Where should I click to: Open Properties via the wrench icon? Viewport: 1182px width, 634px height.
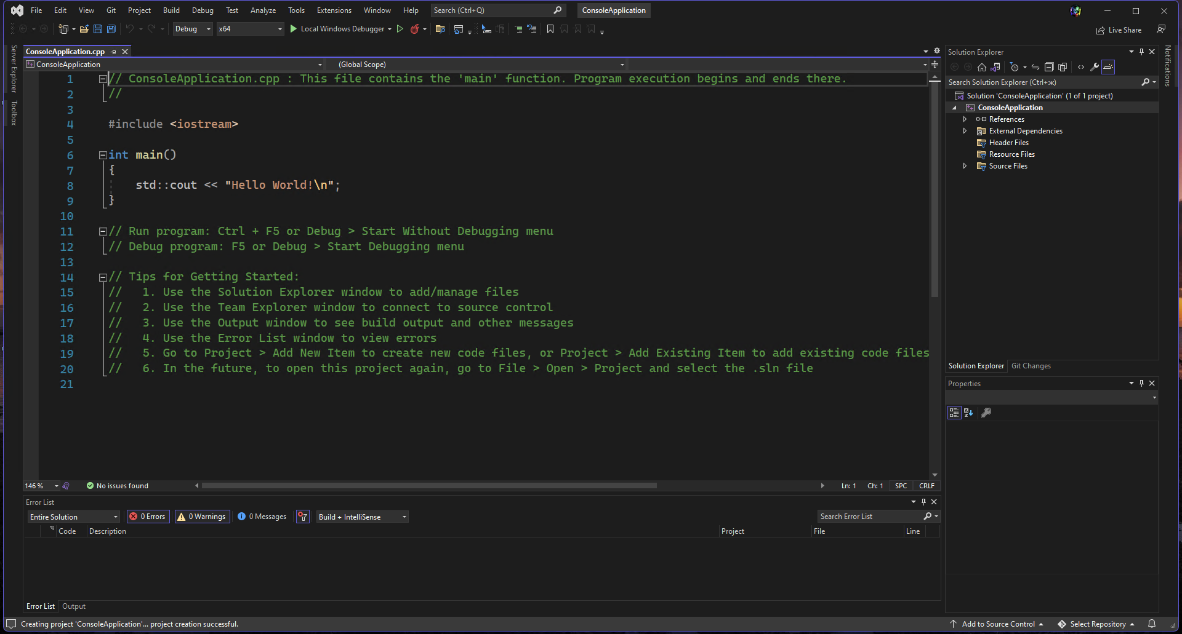1095,67
